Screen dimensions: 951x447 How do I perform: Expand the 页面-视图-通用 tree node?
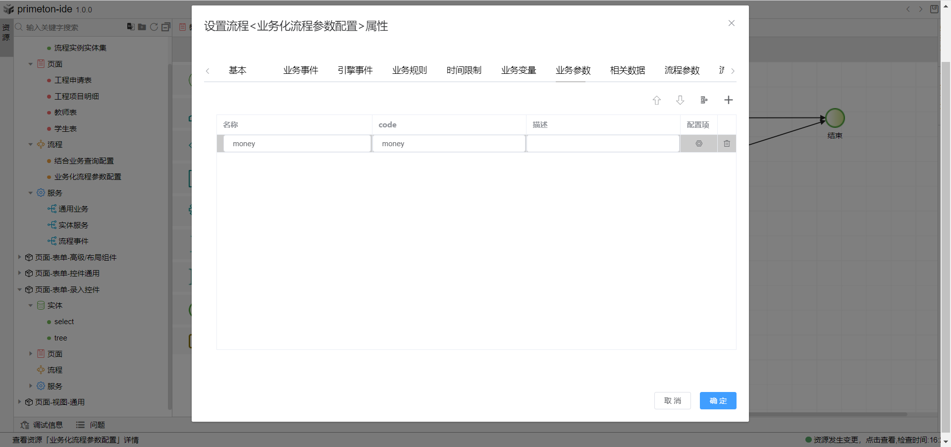pyautogui.click(x=19, y=402)
